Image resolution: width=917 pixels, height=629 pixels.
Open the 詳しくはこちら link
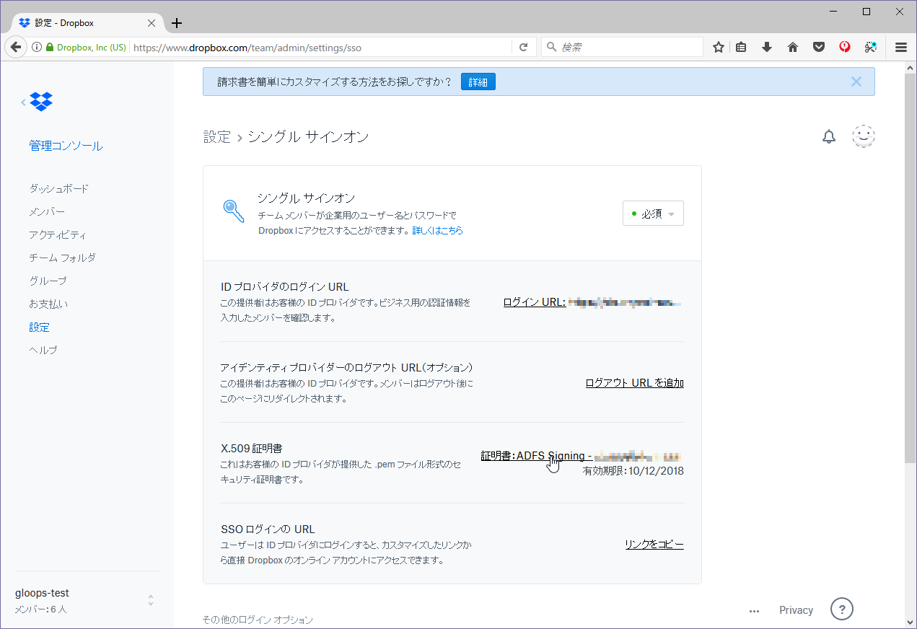click(437, 231)
